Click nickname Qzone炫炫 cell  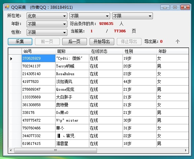[72, 89]
